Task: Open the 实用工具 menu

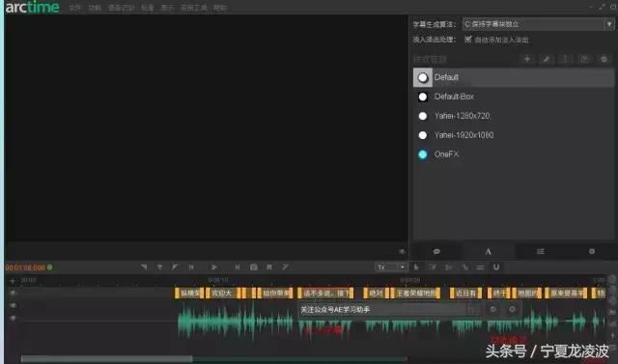Action: pyautogui.click(x=193, y=8)
